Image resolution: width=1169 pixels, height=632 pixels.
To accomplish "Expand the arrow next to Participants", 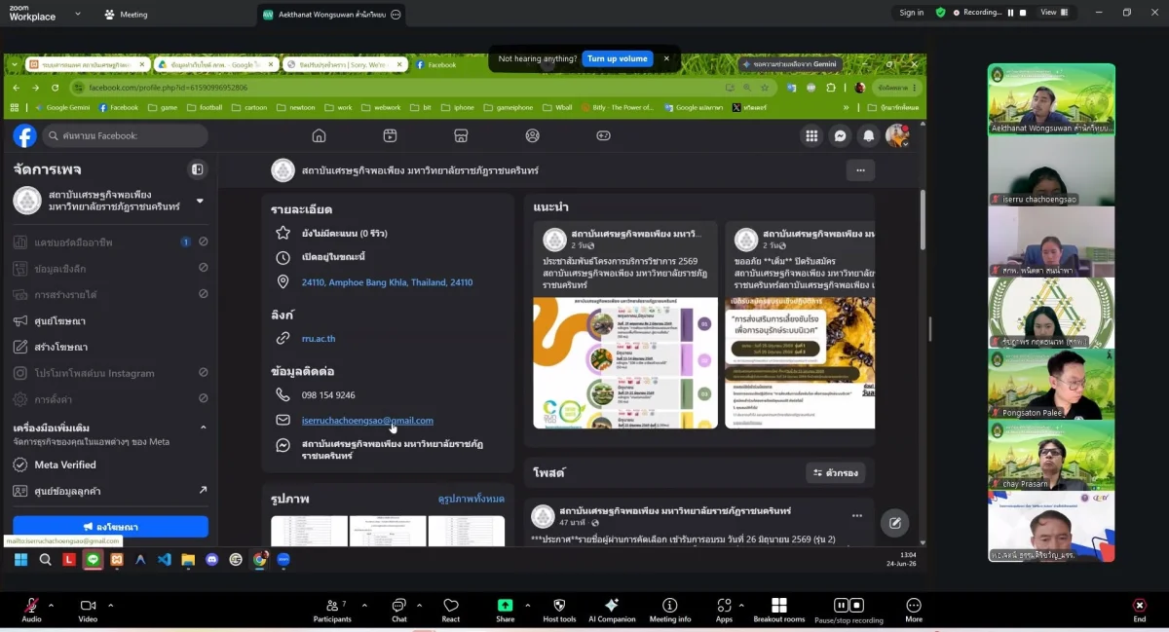I will [x=362, y=605].
